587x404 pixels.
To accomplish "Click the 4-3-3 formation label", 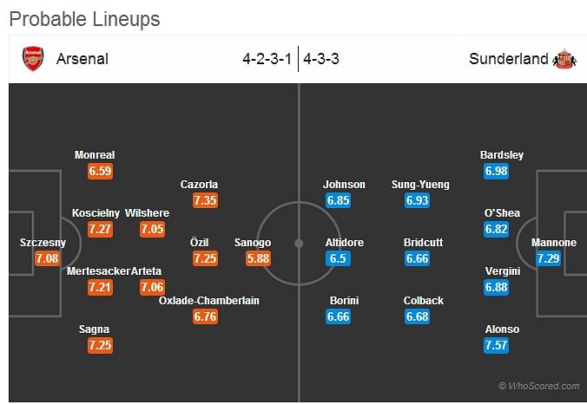I will point(321,59).
